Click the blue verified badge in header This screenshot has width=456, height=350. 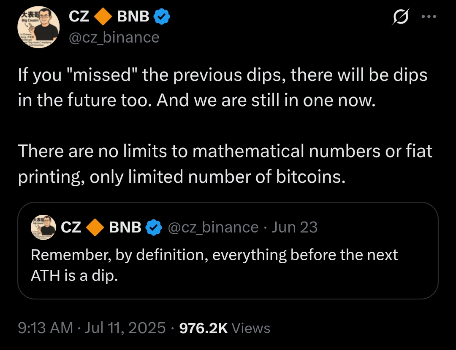click(x=162, y=16)
